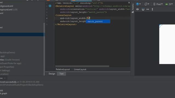Select the reground.xml (v24) file
This screenshot has height=98, width=175.
9,10
